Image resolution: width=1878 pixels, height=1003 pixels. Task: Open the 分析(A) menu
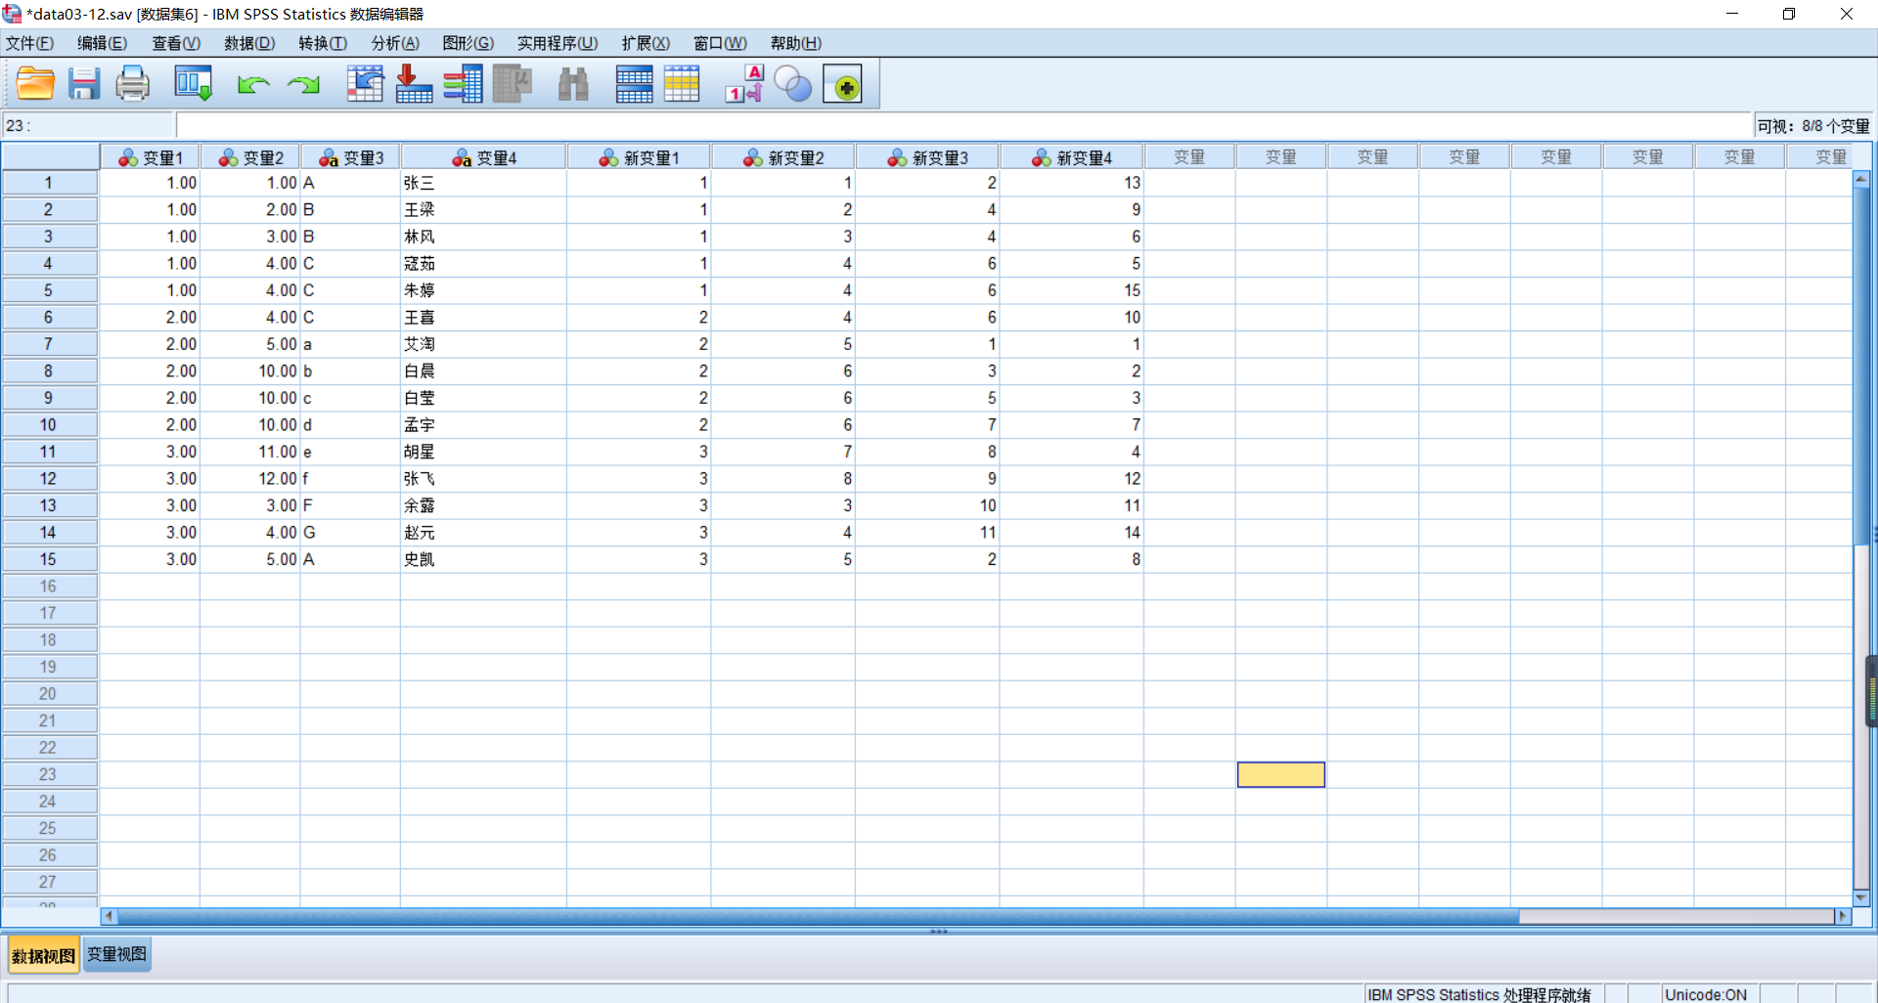[395, 43]
